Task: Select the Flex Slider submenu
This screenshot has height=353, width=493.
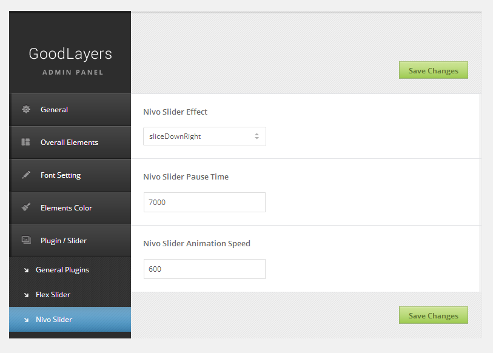Action: tap(70, 295)
